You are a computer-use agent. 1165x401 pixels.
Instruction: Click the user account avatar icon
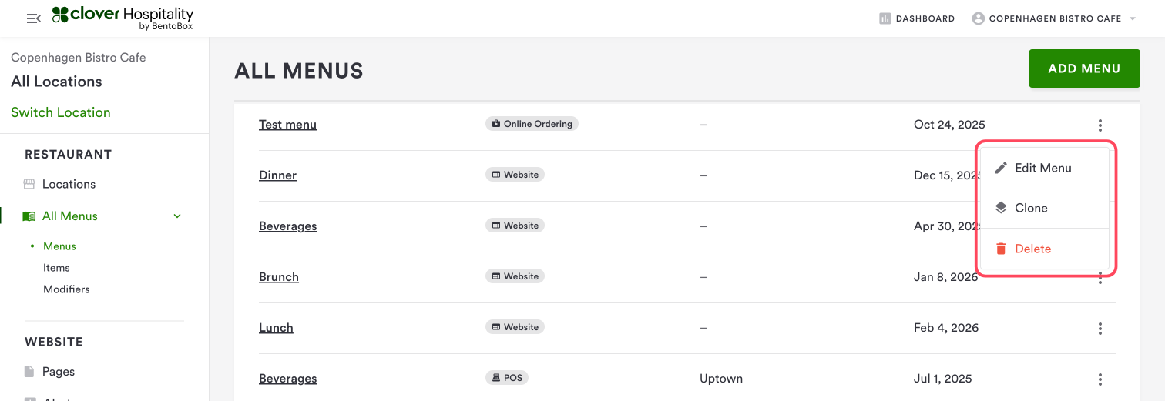979,18
